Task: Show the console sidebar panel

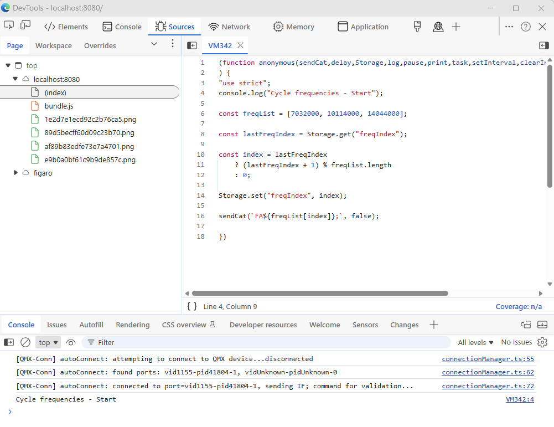Action: [9, 342]
